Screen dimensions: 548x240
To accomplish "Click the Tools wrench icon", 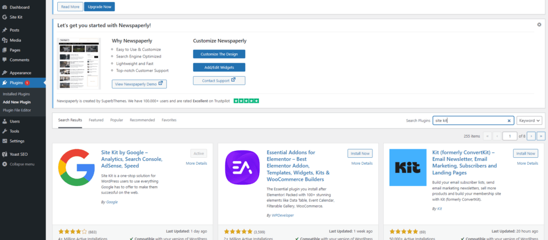I will (x=4, y=131).
